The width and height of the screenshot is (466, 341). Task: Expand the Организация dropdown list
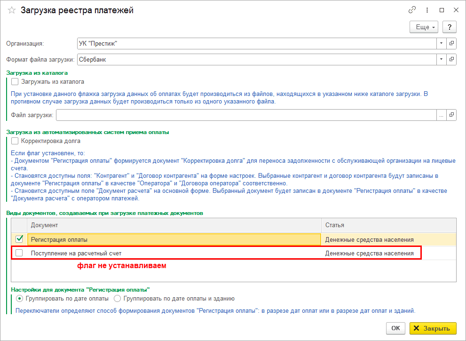(x=441, y=43)
